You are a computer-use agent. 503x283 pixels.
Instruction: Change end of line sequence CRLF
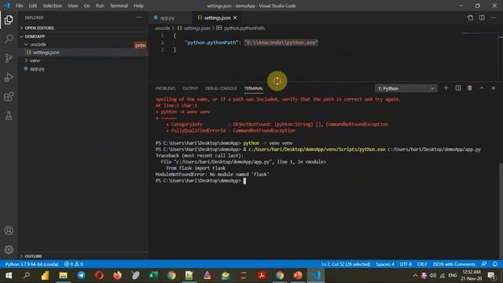coord(422,264)
